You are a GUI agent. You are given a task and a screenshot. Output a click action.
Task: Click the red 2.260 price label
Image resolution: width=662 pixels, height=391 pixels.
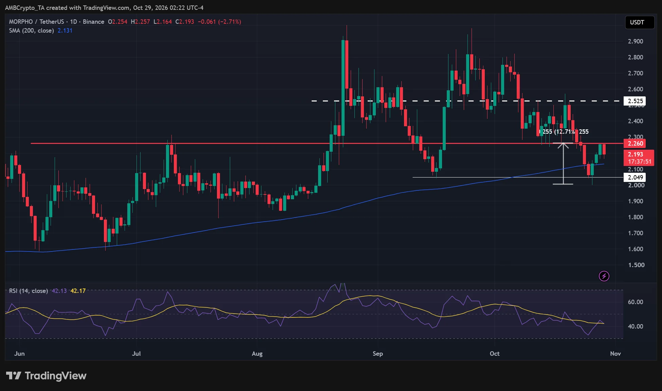635,144
